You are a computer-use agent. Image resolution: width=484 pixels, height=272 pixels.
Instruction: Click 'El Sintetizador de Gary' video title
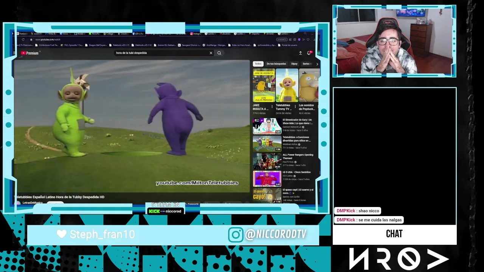(x=298, y=122)
